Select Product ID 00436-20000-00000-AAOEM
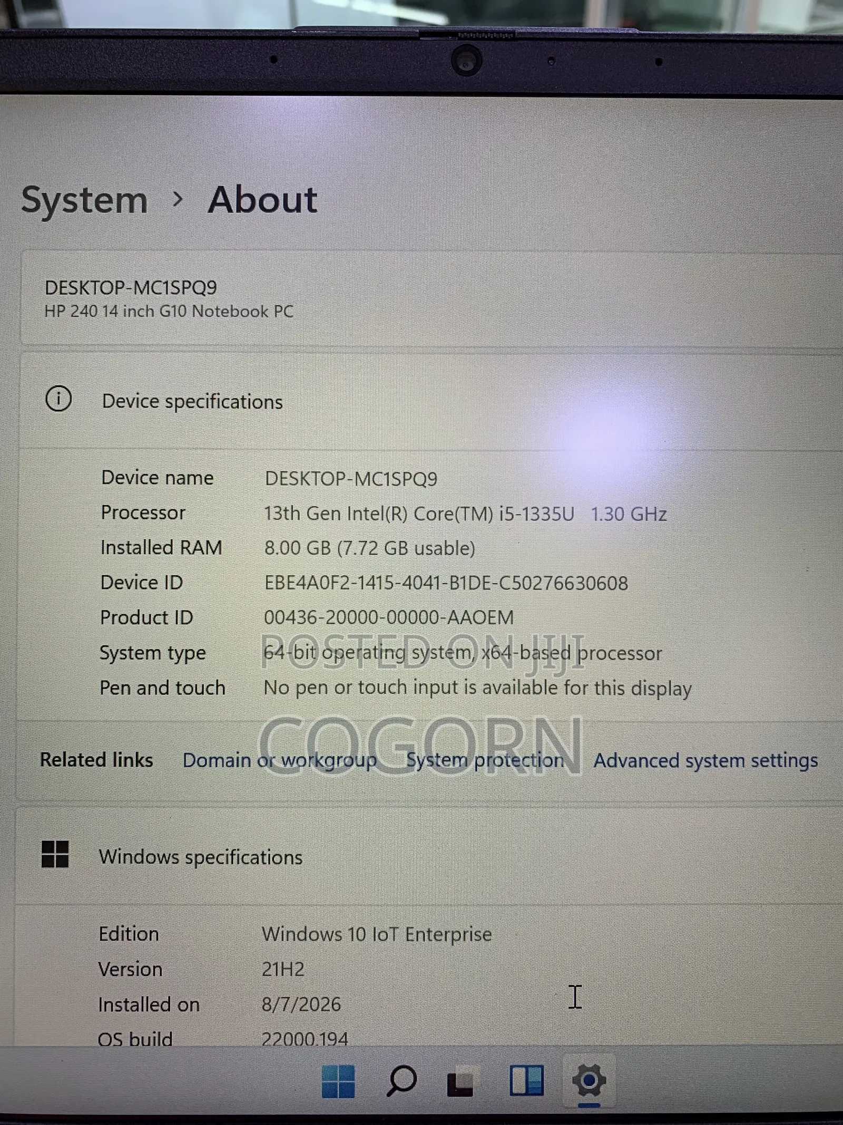 pos(389,617)
